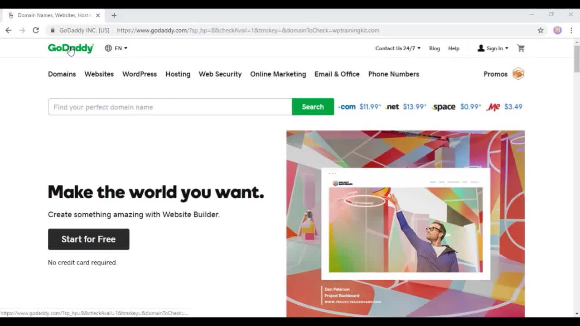Open the WordPress menu

[x=140, y=74]
